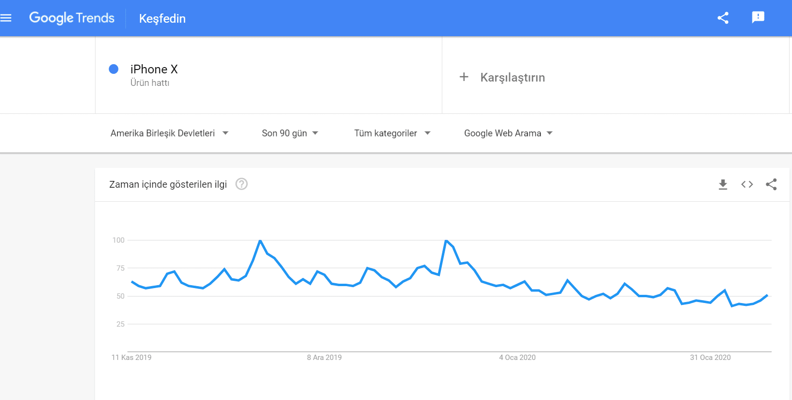The height and width of the screenshot is (400, 792).
Task: Select the Keşfedin menu item
Action: (162, 19)
